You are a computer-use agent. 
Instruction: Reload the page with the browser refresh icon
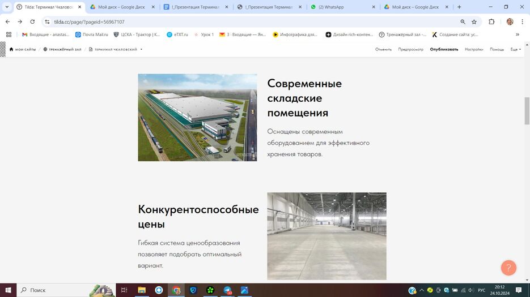coord(32,21)
